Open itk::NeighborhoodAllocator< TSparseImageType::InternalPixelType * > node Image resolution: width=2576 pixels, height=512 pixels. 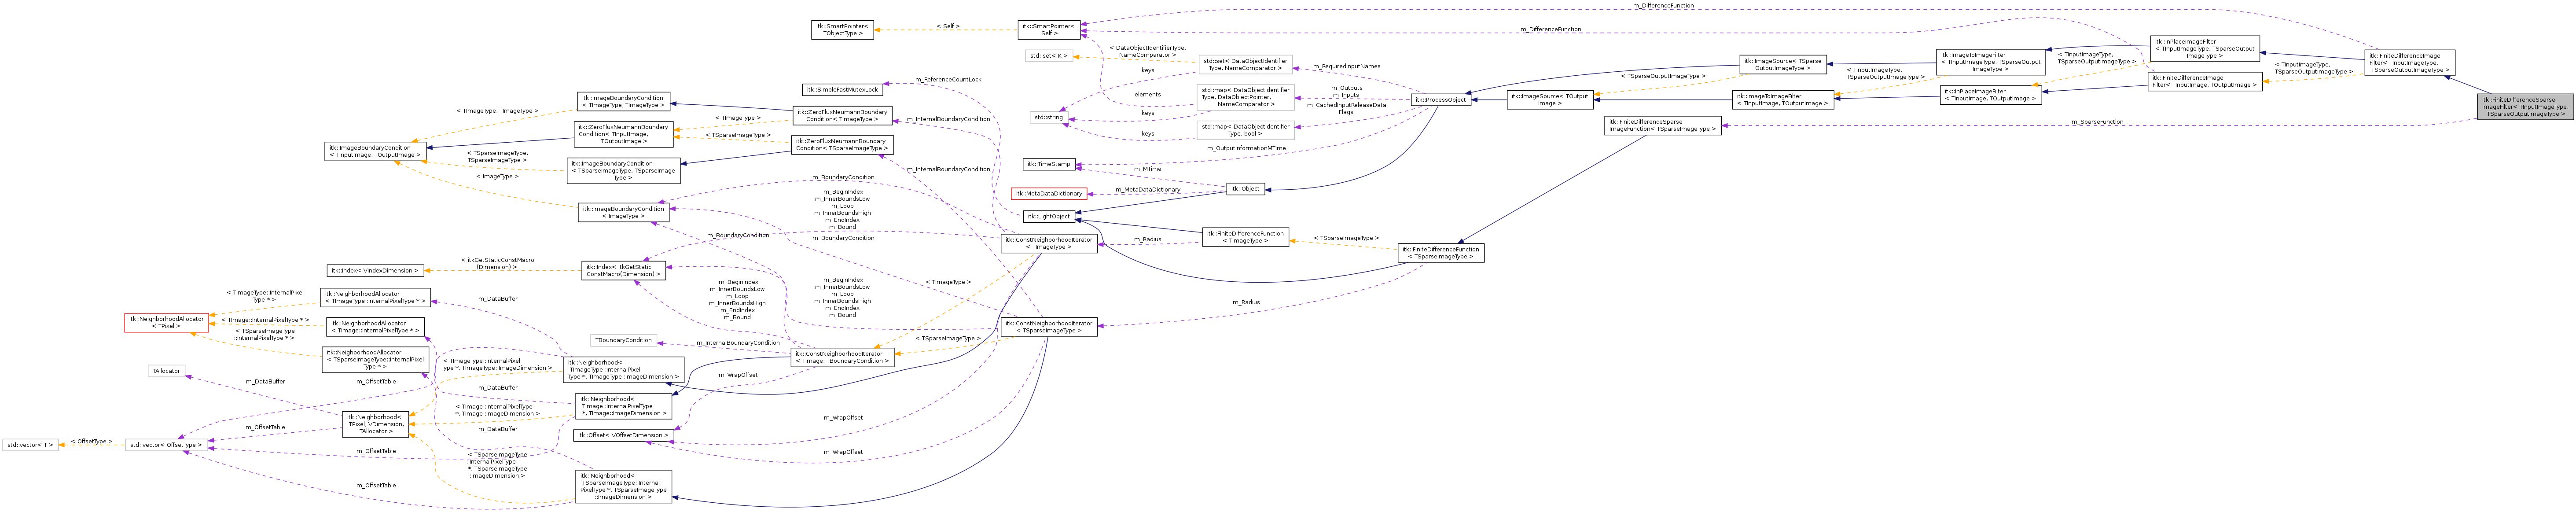click(375, 360)
